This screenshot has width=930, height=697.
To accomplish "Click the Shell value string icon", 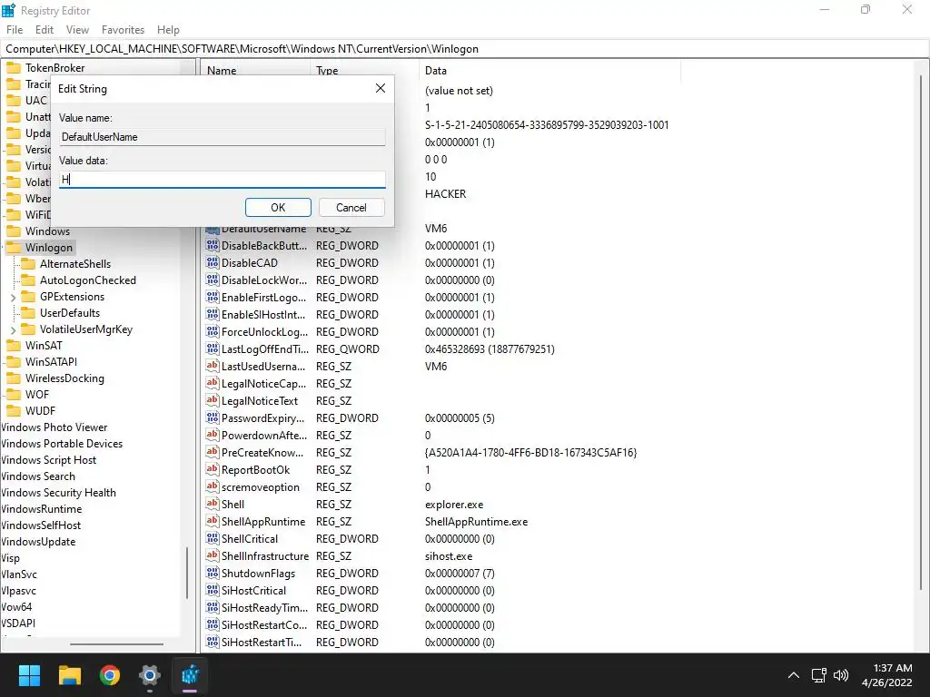I will (213, 504).
